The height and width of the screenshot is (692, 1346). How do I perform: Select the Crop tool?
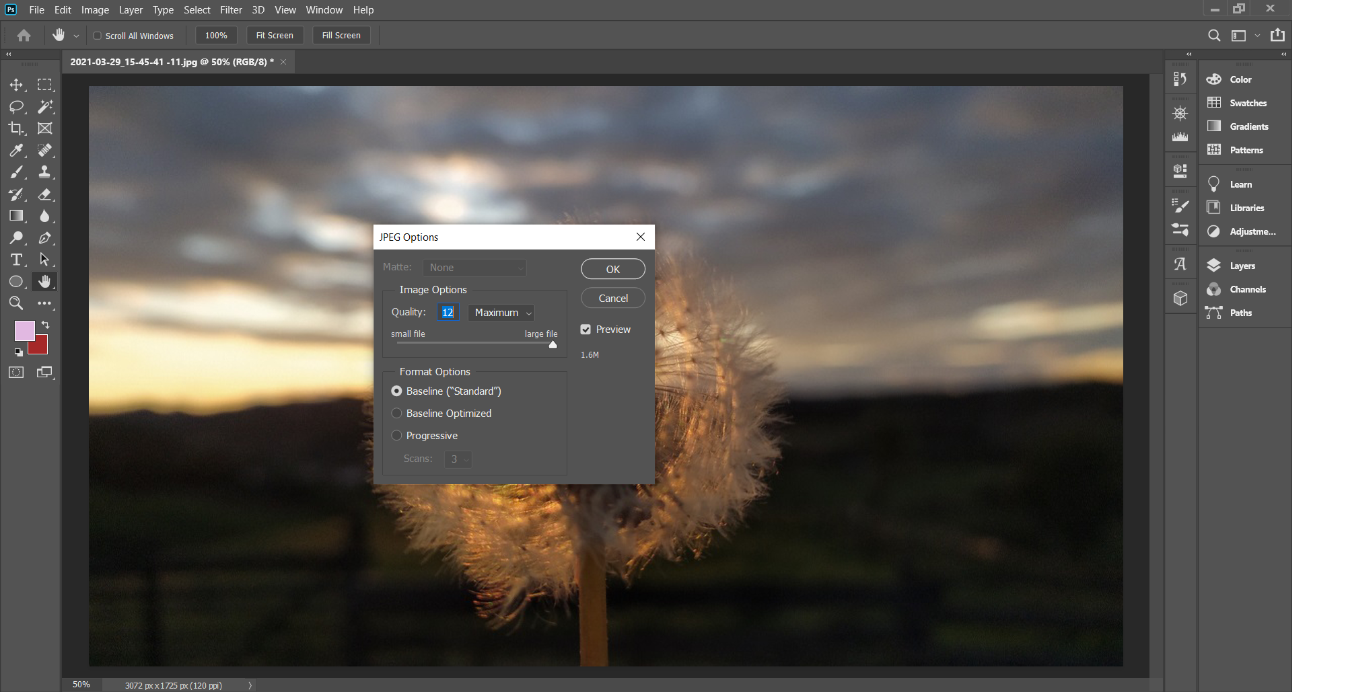click(x=16, y=128)
